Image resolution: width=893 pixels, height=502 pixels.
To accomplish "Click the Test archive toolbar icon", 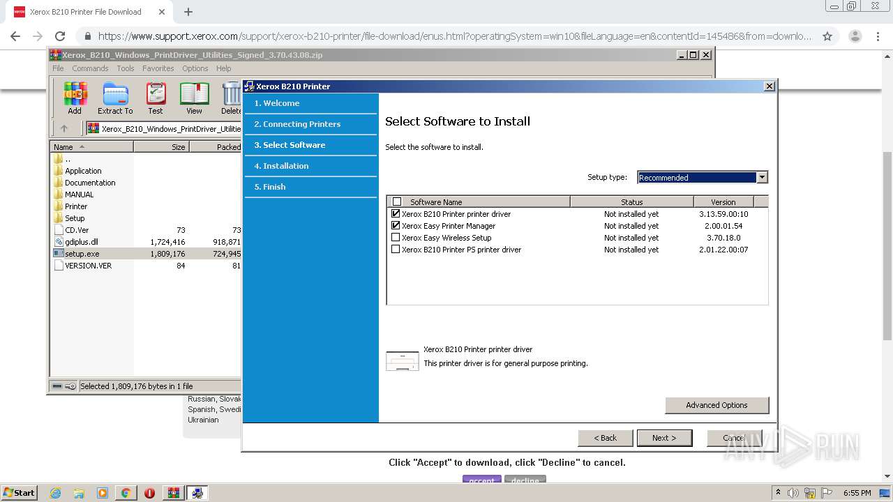I will pos(156,98).
